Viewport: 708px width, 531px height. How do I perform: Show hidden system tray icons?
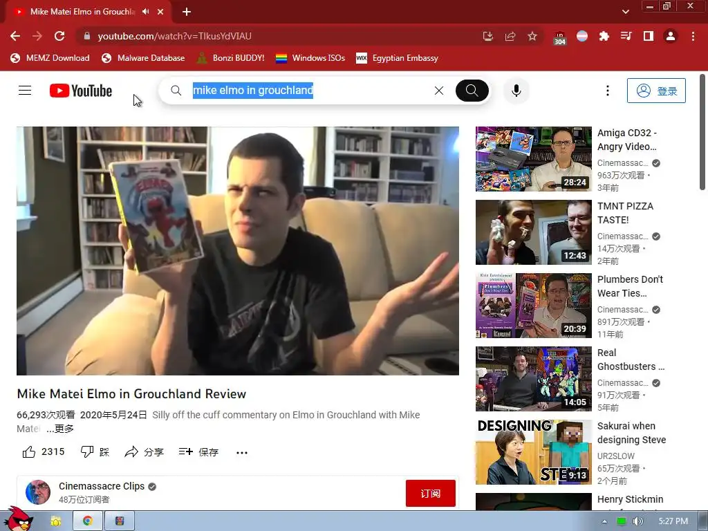(x=604, y=521)
